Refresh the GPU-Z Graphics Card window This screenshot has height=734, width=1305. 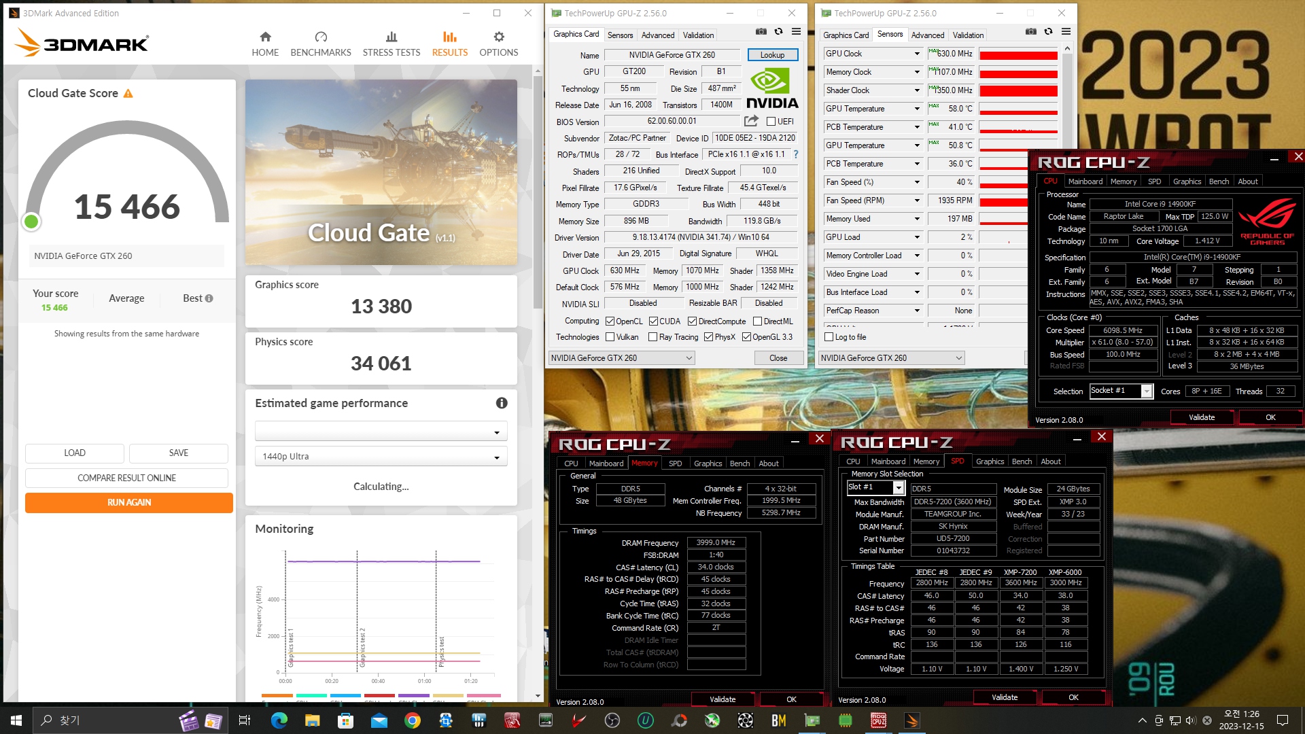pyautogui.click(x=779, y=32)
